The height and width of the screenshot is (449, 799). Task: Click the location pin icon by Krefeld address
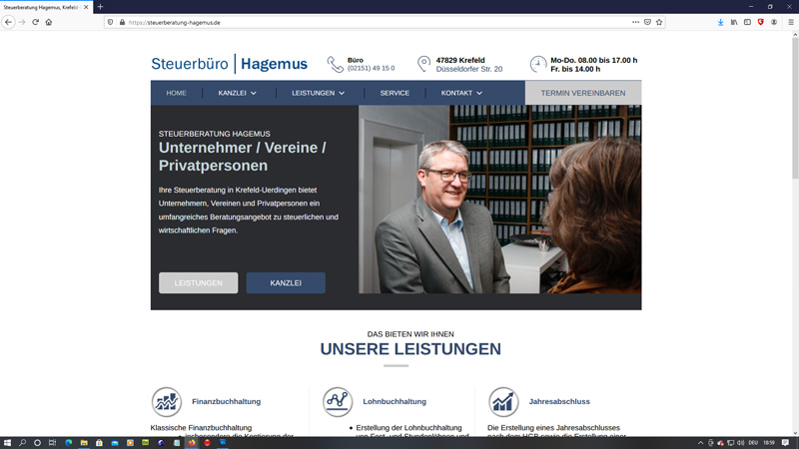(x=423, y=64)
